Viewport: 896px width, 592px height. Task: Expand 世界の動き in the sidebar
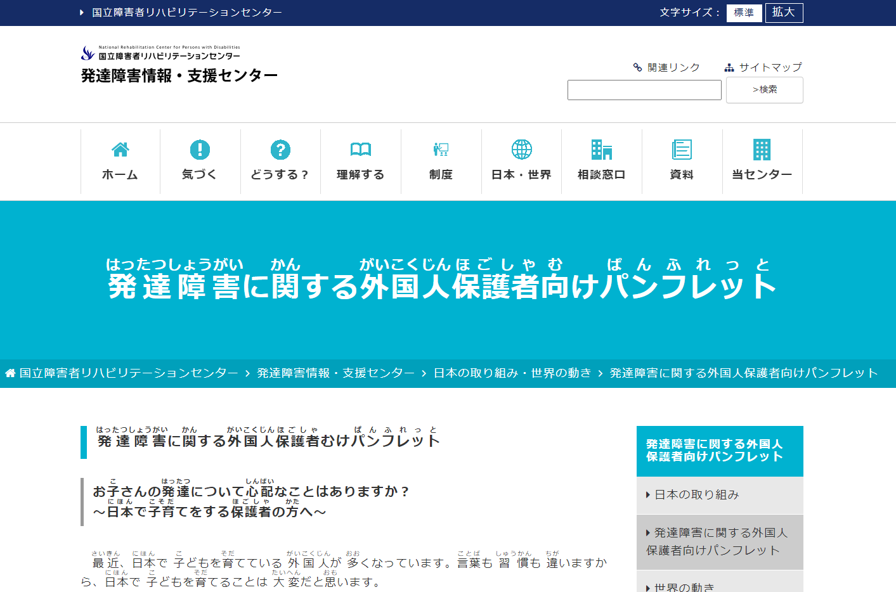pyautogui.click(x=684, y=587)
